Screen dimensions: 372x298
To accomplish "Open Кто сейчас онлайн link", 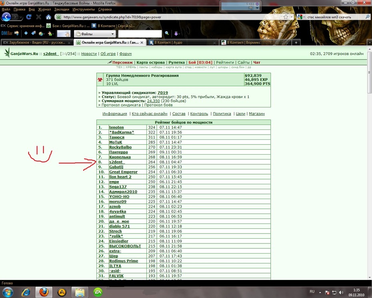I will click(150, 114).
